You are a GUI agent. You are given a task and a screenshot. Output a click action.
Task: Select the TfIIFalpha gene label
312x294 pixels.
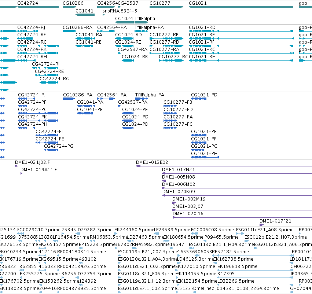145,18
